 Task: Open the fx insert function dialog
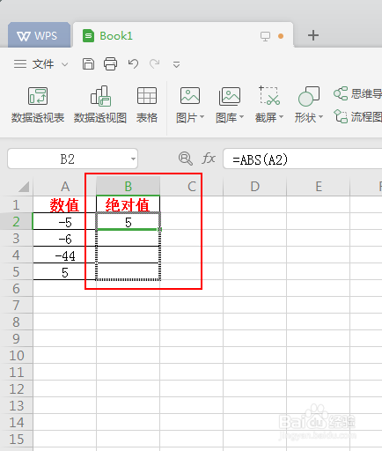pos(209,159)
